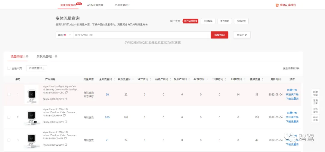The image size is (325, 152).
Task: Open Wyze Cam v3 product thumbnail in row 2
Action: [x=32, y=117]
